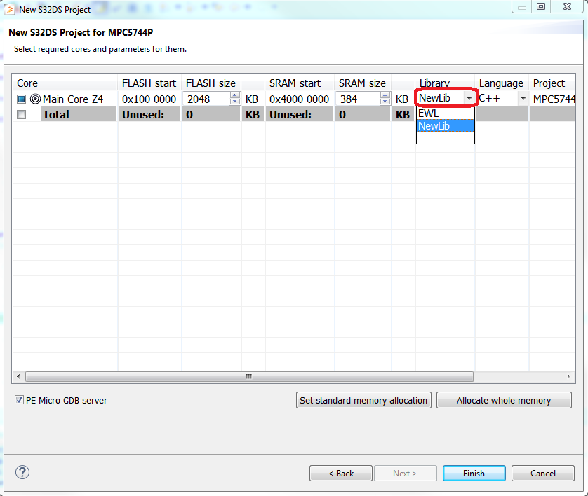Click the SRAM size field showing 384
This screenshot has width=588, height=496.
[x=358, y=99]
